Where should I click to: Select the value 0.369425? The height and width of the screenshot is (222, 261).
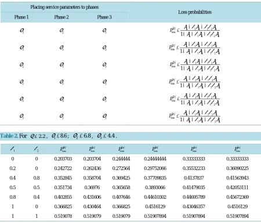pyautogui.click(x=121, y=178)
